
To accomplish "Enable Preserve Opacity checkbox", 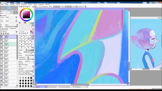I will coord(1,28).
